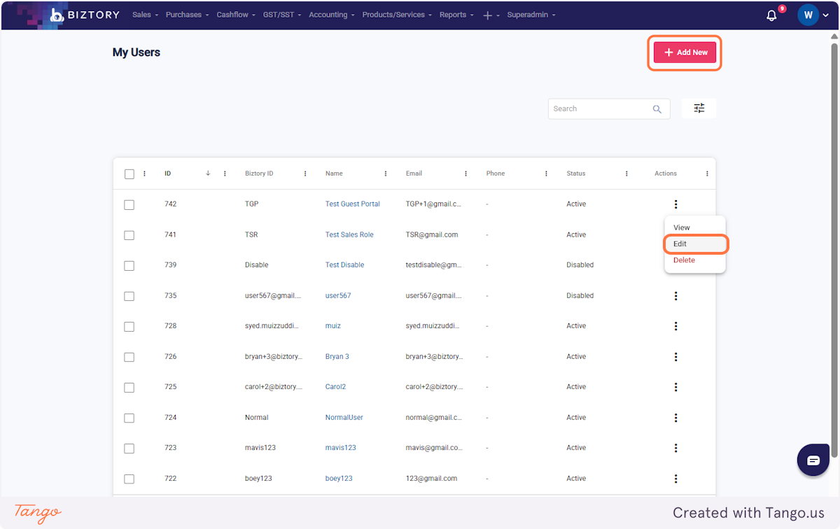Image resolution: width=840 pixels, height=529 pixels.
Task: Toggle the select-all header checkbox
Action: (x=129, y=174)
